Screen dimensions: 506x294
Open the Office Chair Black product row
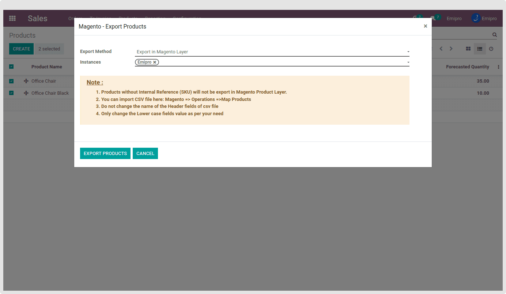[x=50, y=93]
